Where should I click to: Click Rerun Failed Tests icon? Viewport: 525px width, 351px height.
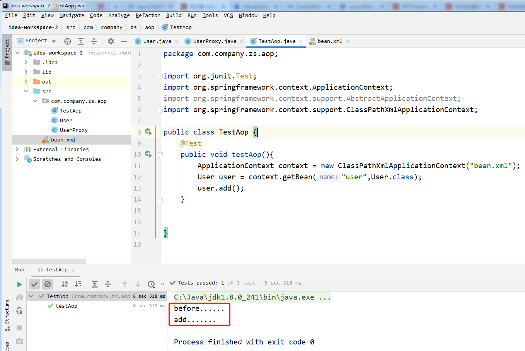click(19, 297)
